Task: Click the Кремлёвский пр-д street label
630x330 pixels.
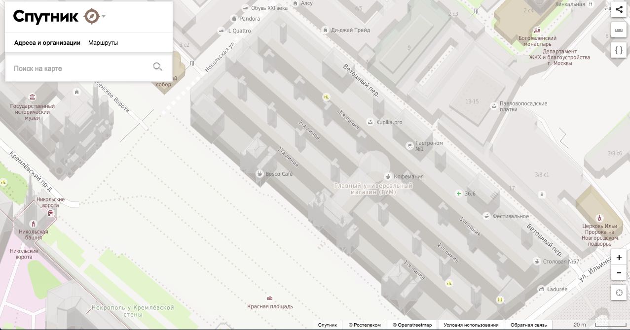Action: pos(31,172)
